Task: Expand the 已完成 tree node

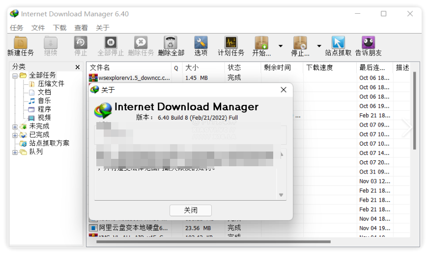Action: click(15, 135)
